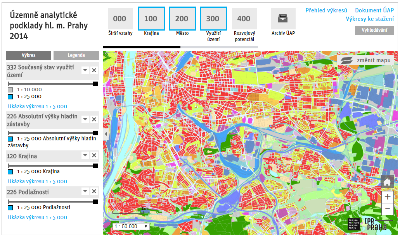
Task: Toggle the 1 : 25 000 Podlažnosti checkbox
Action: [10, 208]
